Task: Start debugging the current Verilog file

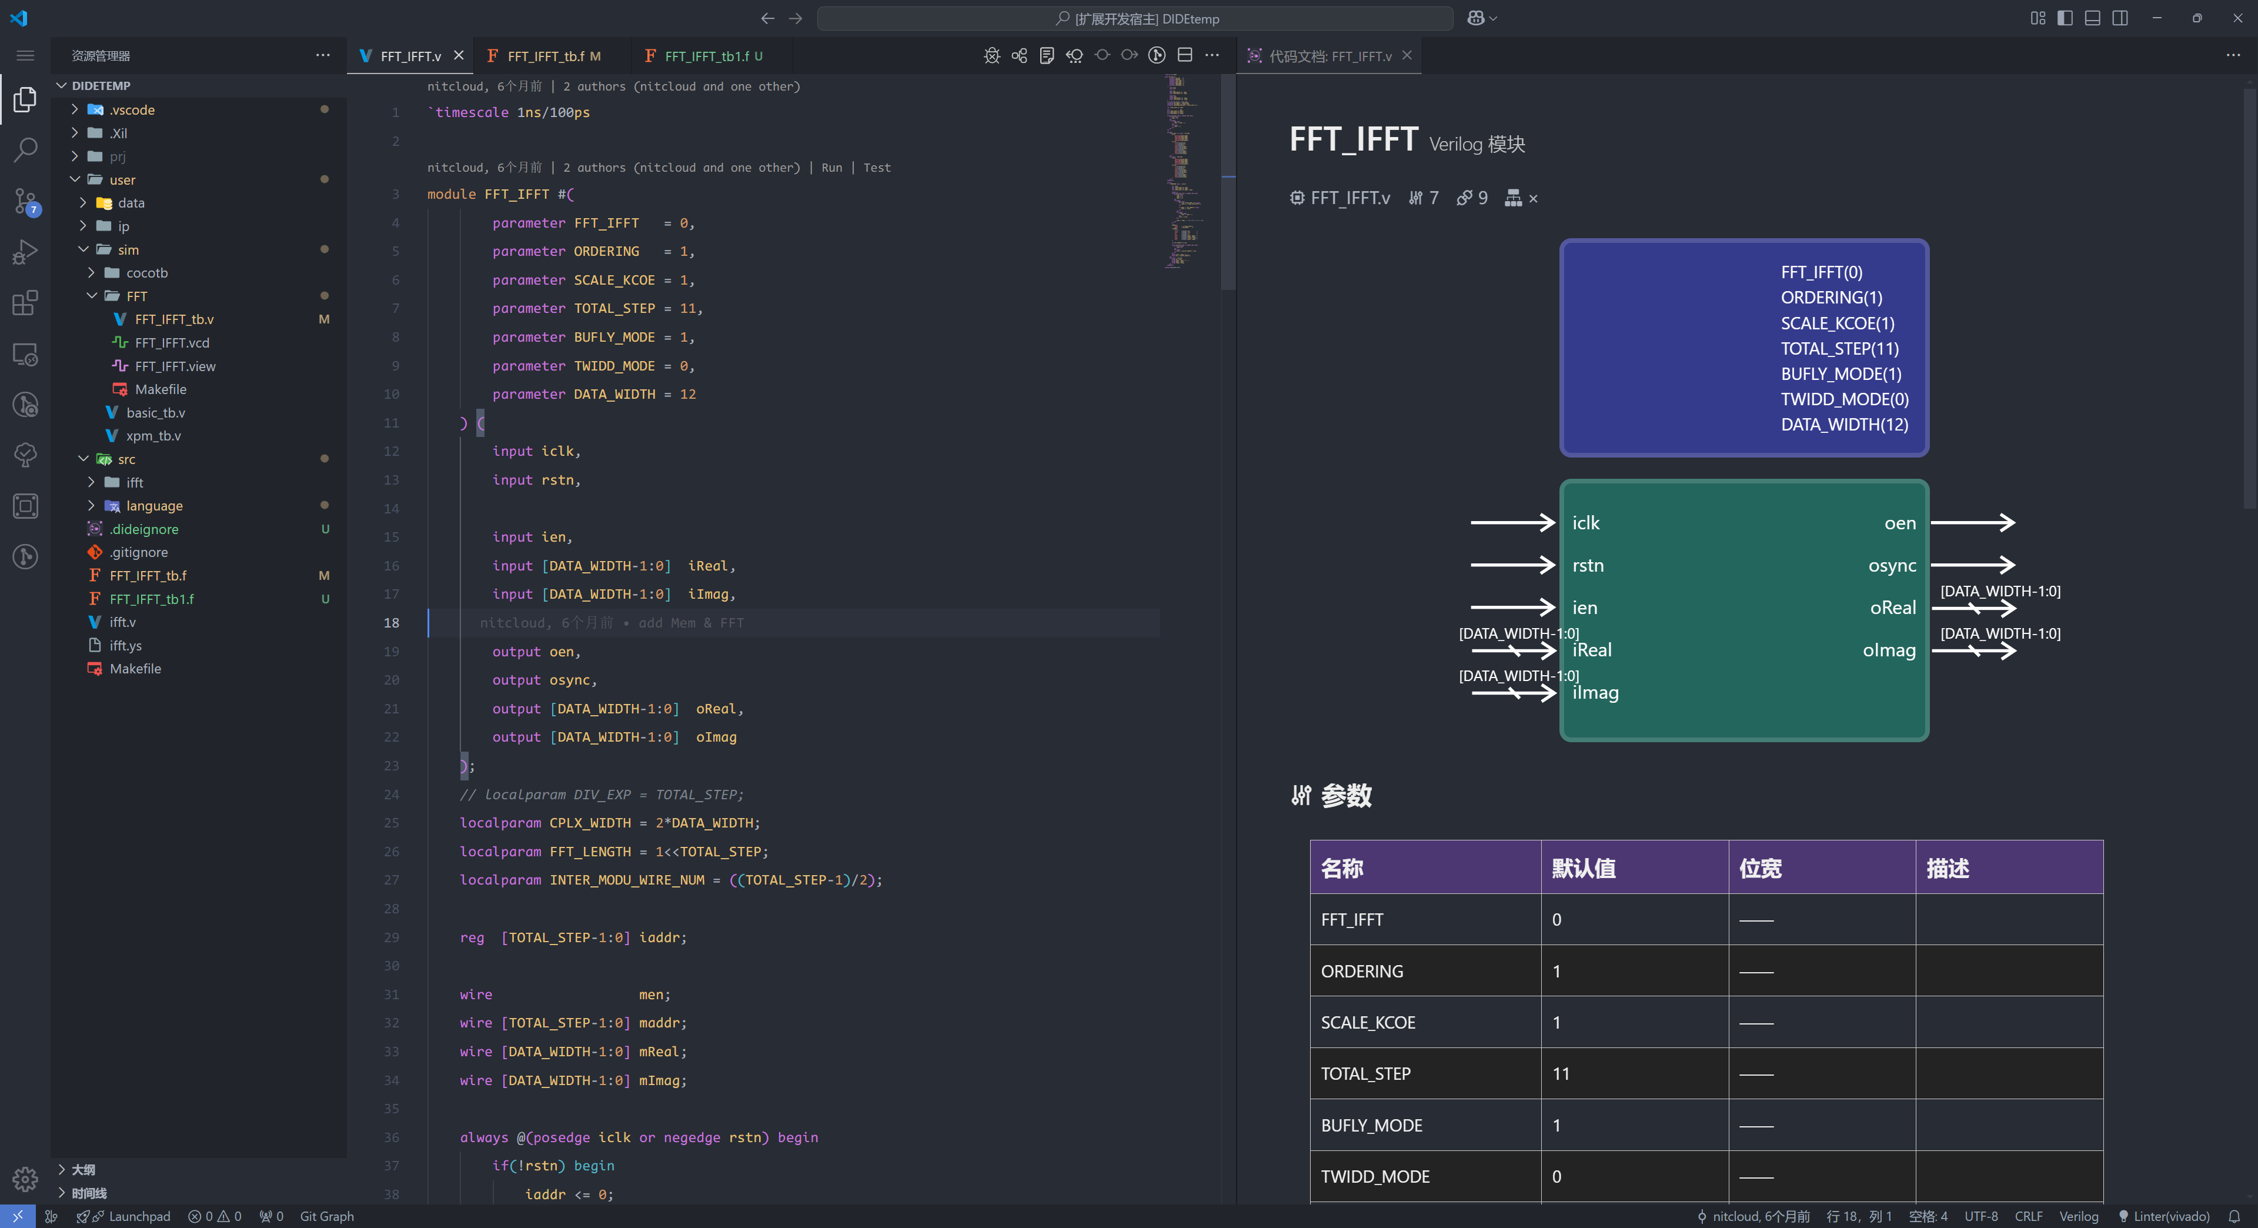Action: click(x=991, y=55)
